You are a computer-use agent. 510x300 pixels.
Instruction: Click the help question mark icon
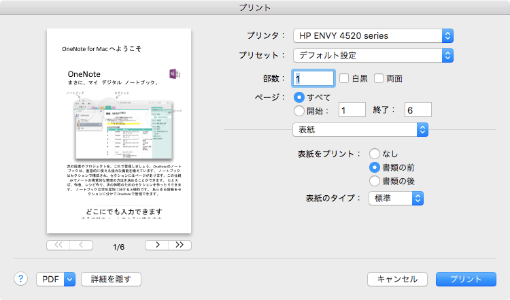[20, 279]
